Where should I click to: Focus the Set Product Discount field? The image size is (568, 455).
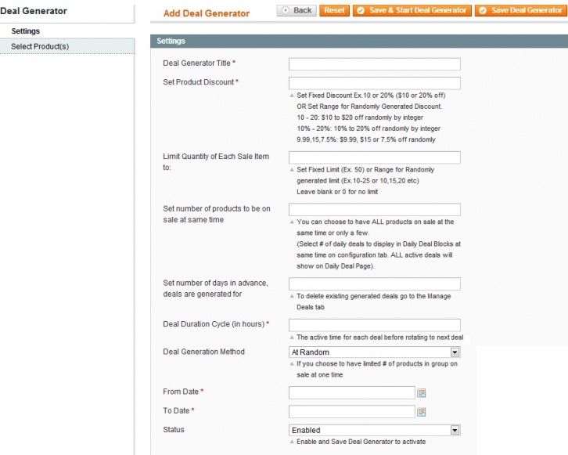pyautogui.click(x=375, y=83)
